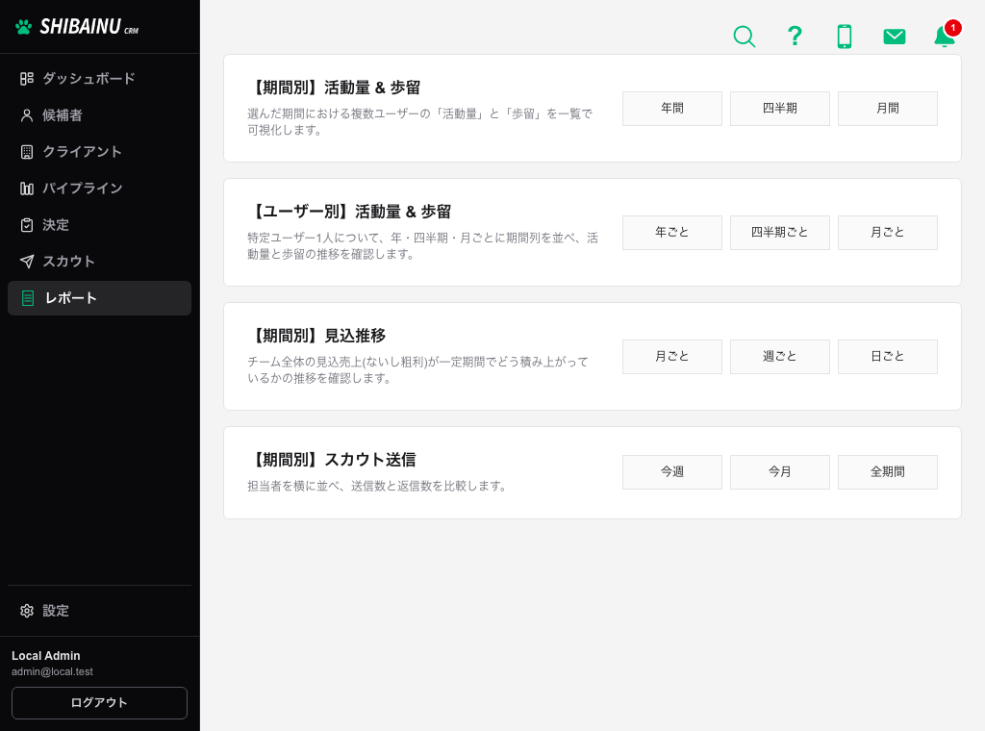This screenshot has width=985, height=731.
Task: Click the 決定 clipboard icon
Action: point(26,225)
